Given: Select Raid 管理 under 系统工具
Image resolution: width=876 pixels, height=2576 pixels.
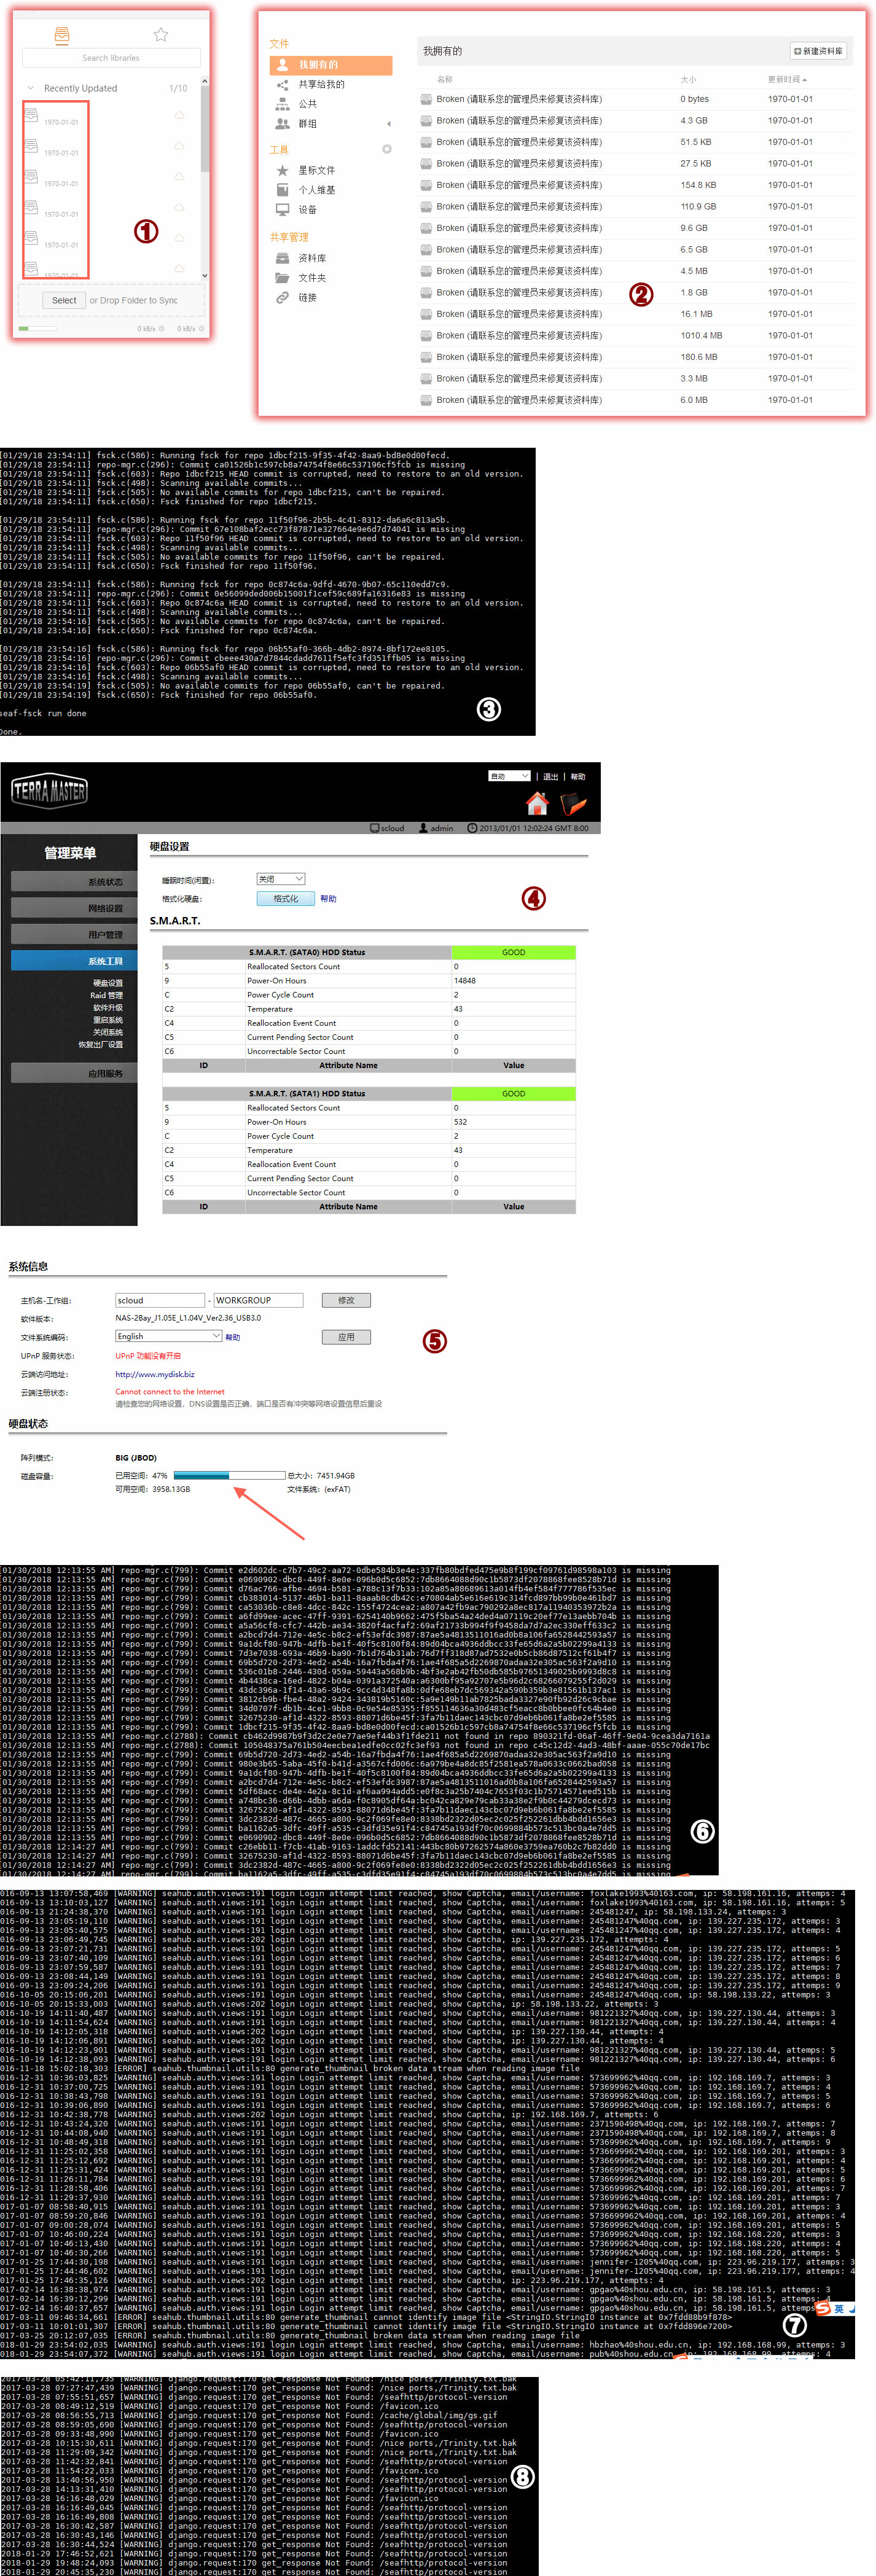Looking at the screenshot, I should (x=107, y=995).
